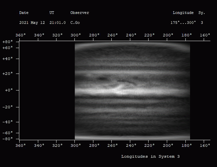The image size is (217, 167).
Task: Click "320°" on the top longitude axis
Action: pos(57,35)
